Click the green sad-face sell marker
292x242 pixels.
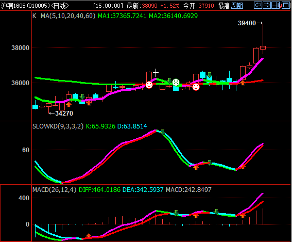tap(176, 82)
